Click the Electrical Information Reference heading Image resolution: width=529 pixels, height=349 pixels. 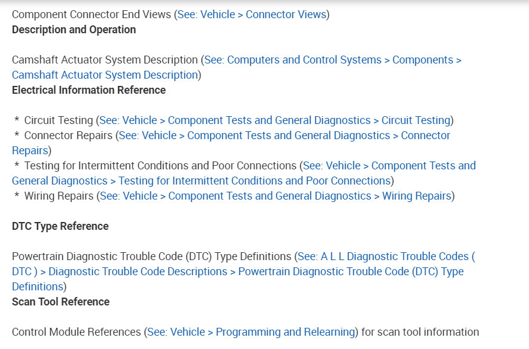[x=89, y=90]
